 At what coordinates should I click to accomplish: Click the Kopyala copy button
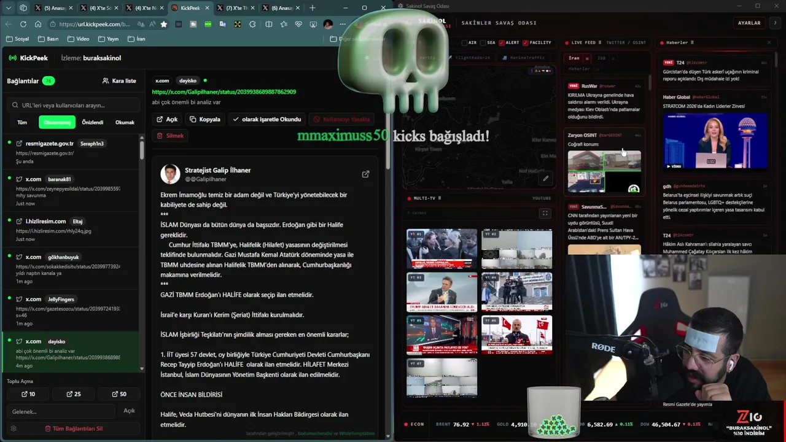pyautogui.click(x=205, y=119)
